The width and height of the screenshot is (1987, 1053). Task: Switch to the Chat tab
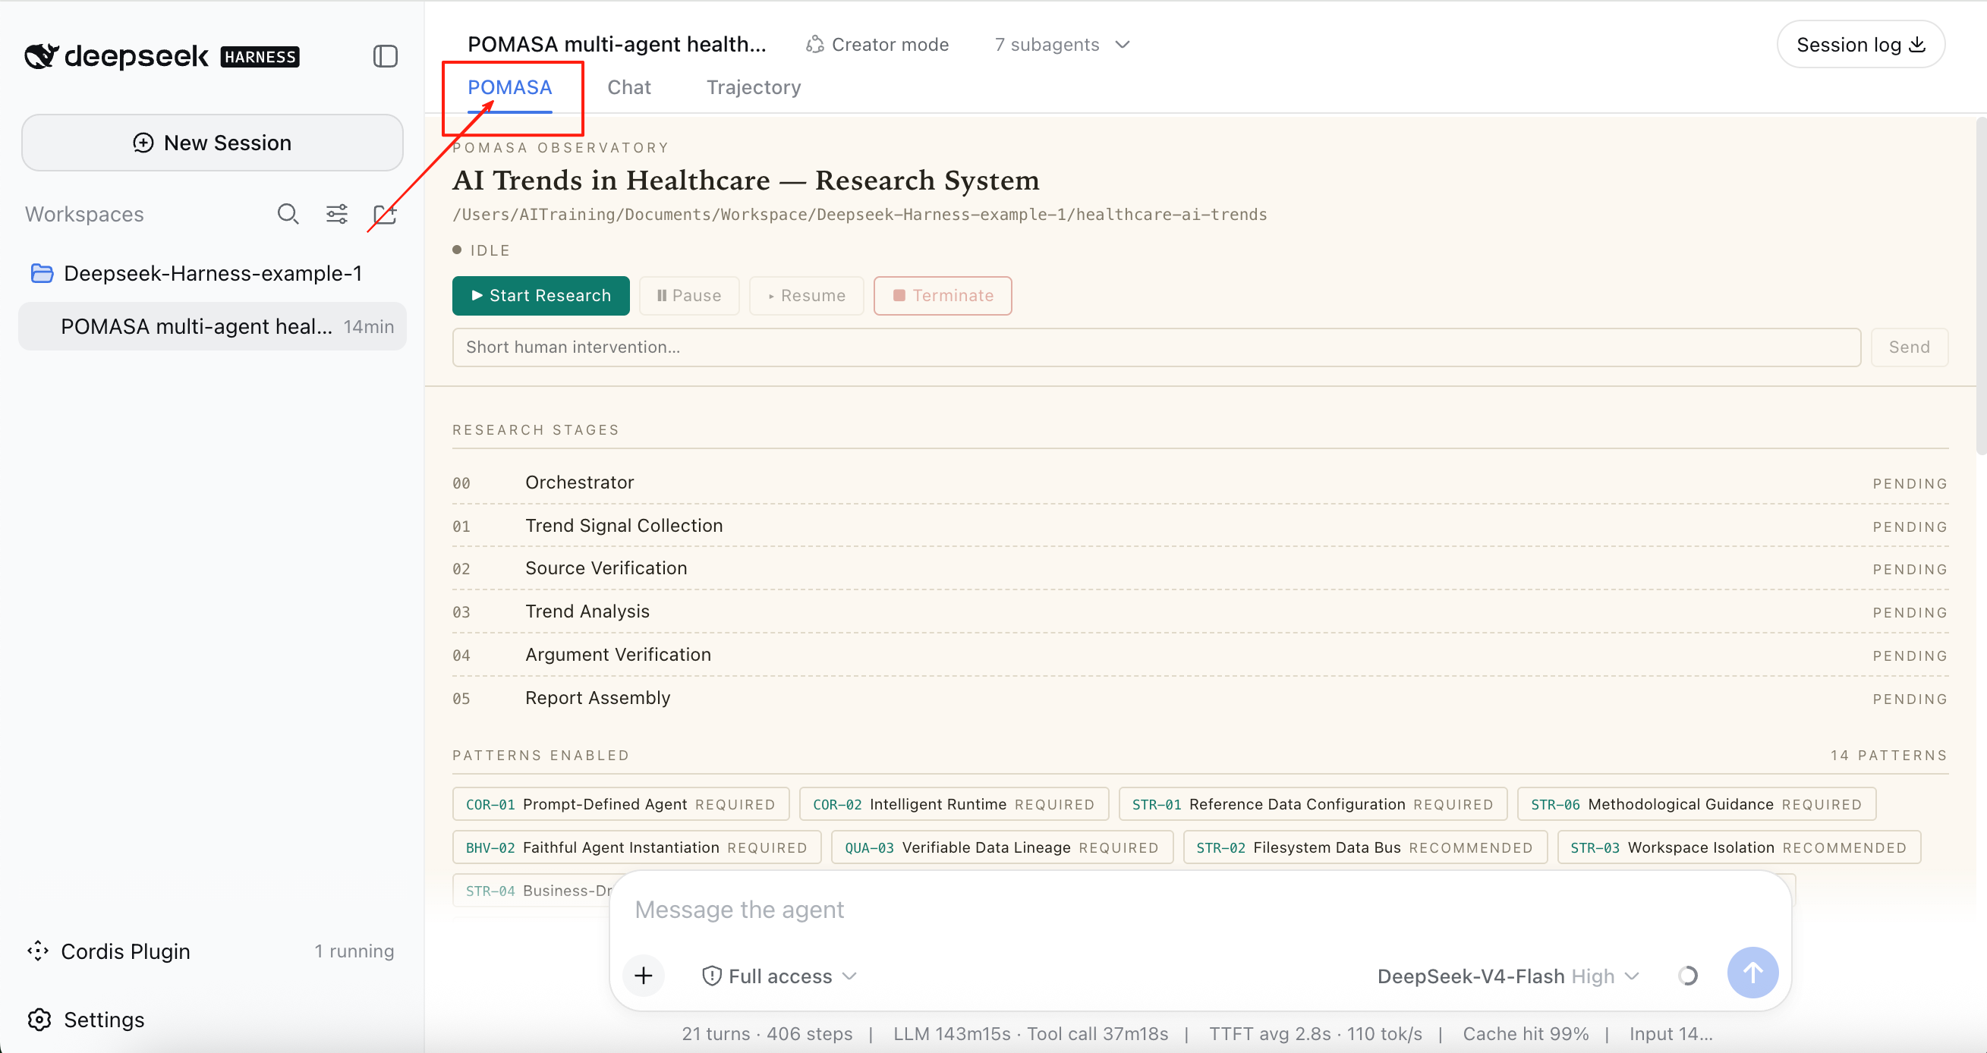(628, 87)
